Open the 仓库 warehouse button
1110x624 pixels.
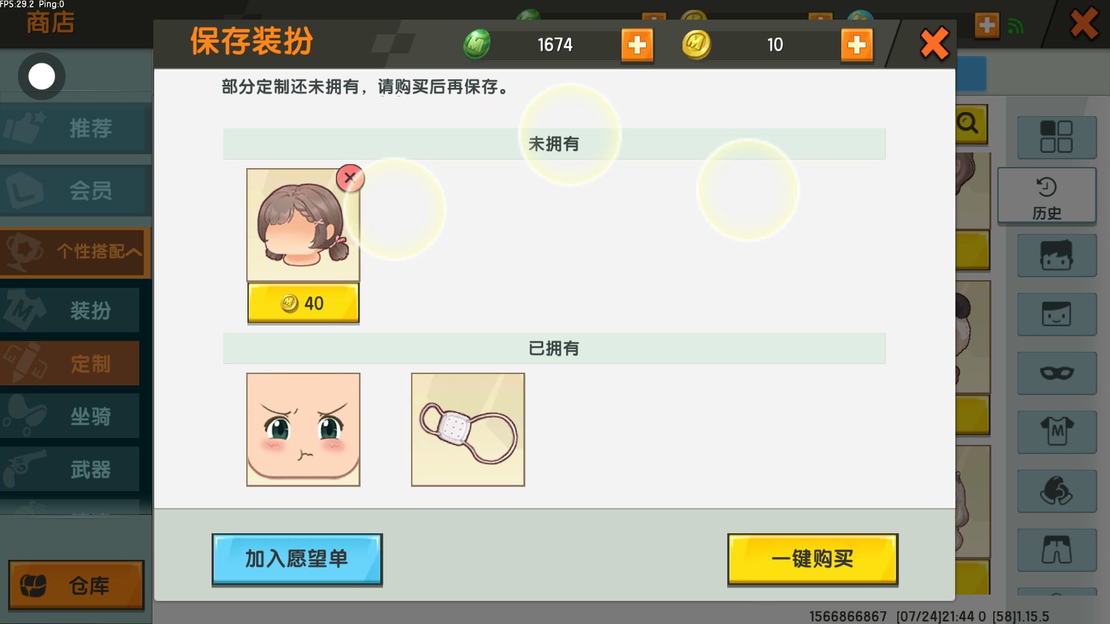pos(76,585)
